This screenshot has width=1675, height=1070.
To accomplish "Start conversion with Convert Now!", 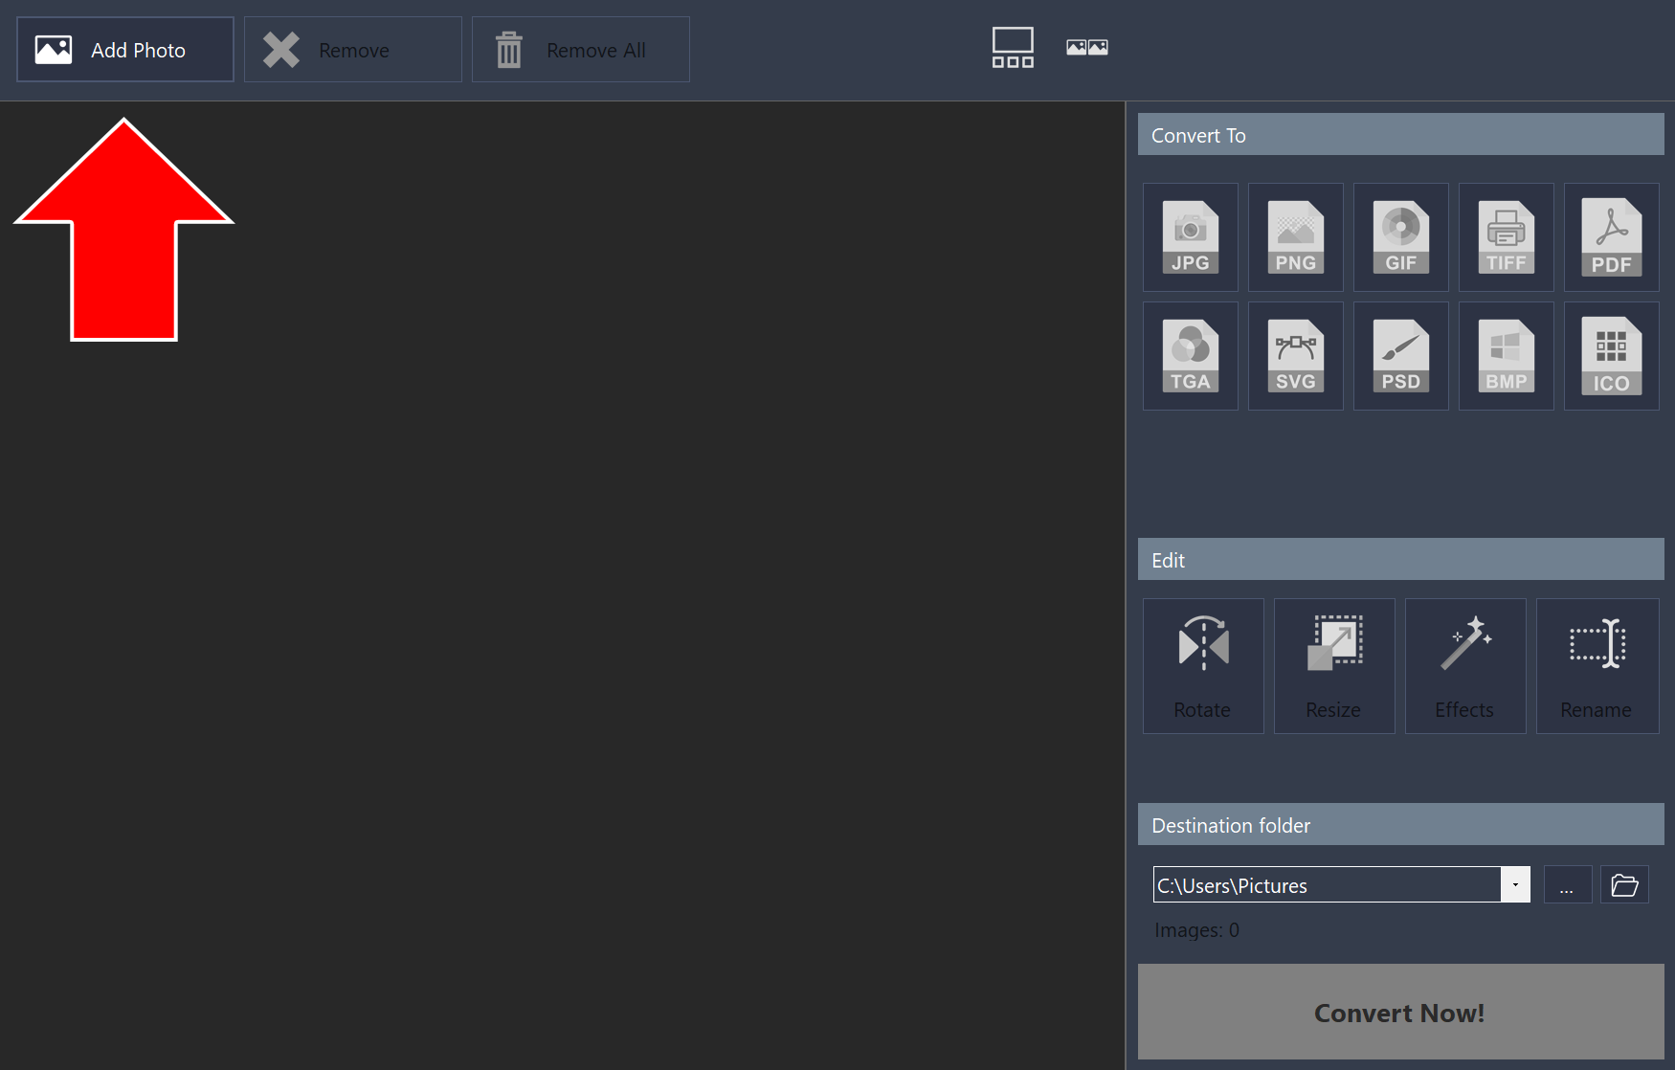I will click(1401, 1012).
